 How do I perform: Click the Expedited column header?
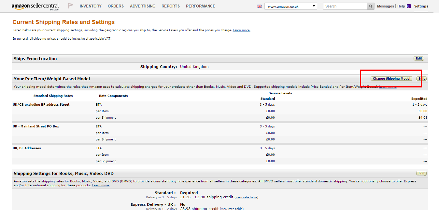419,99
